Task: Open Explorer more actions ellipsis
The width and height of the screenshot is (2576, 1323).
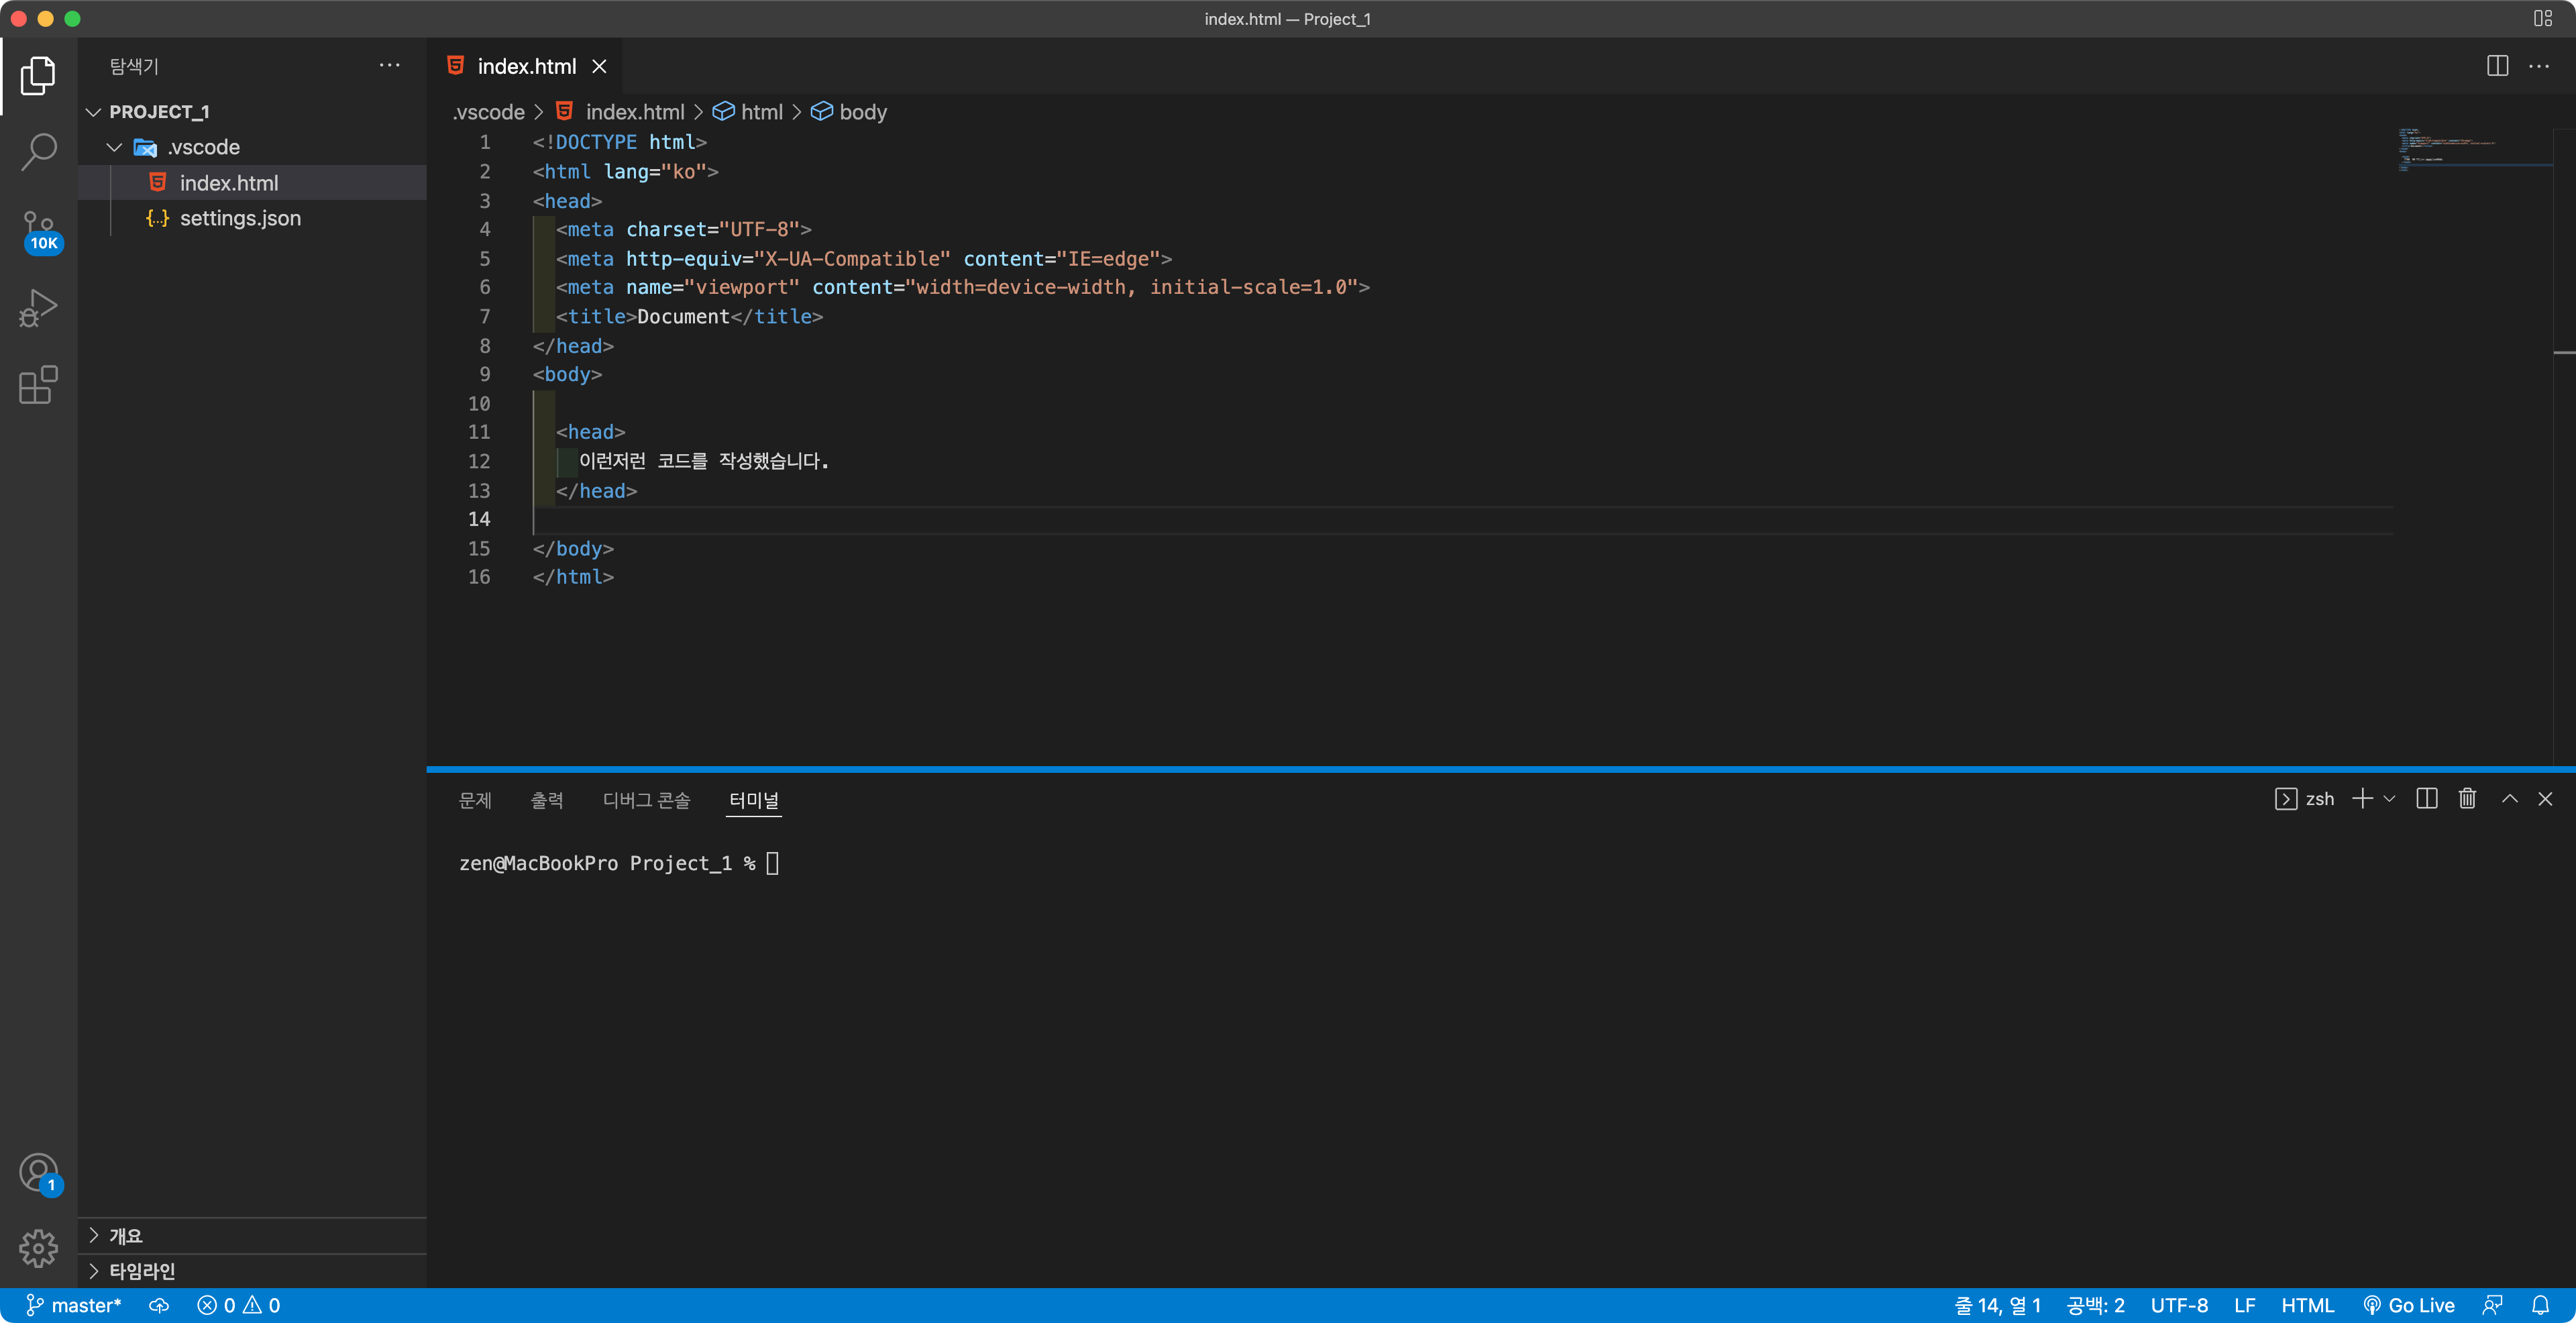Action: tap(390, 66)
